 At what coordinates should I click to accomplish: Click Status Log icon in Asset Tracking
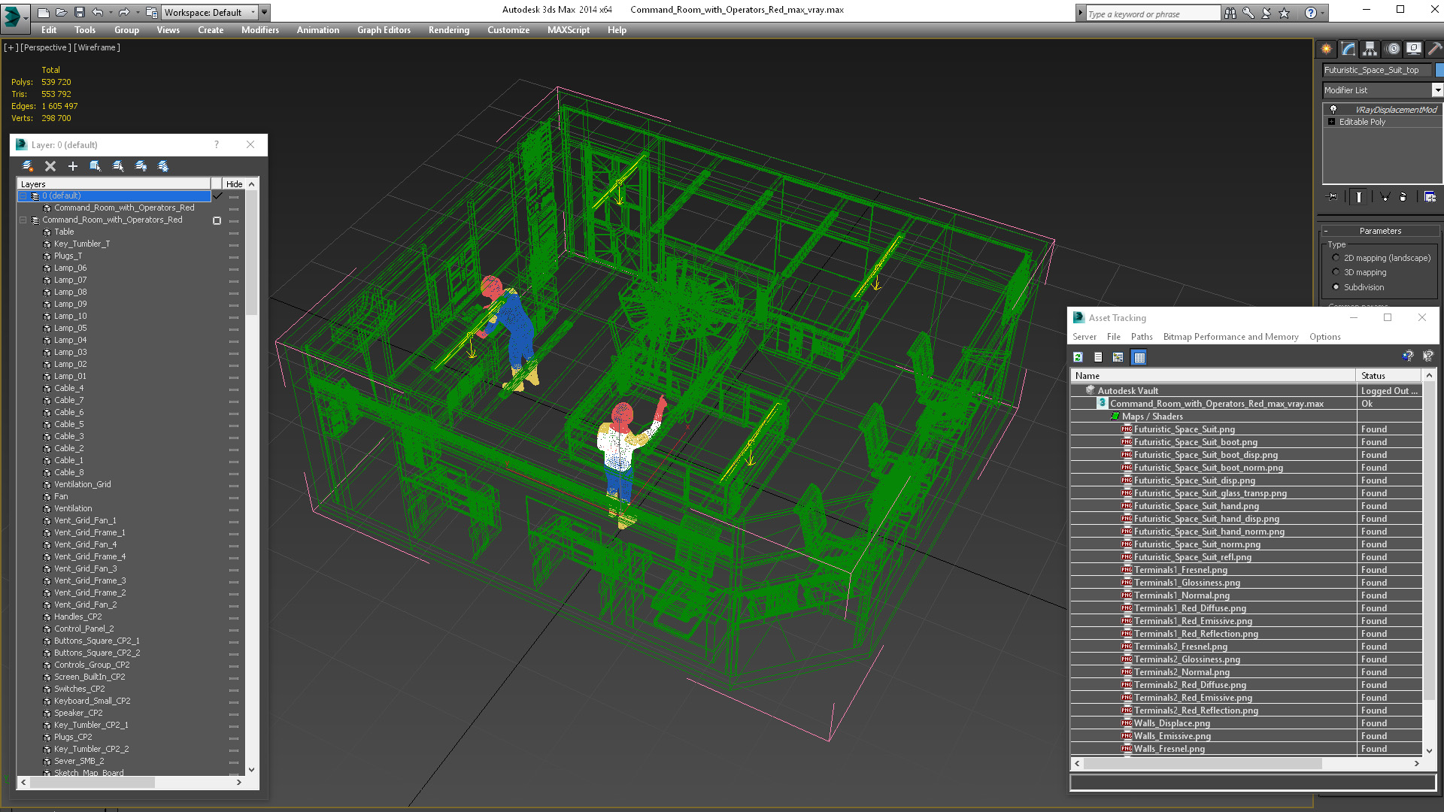coord(1098,357)
